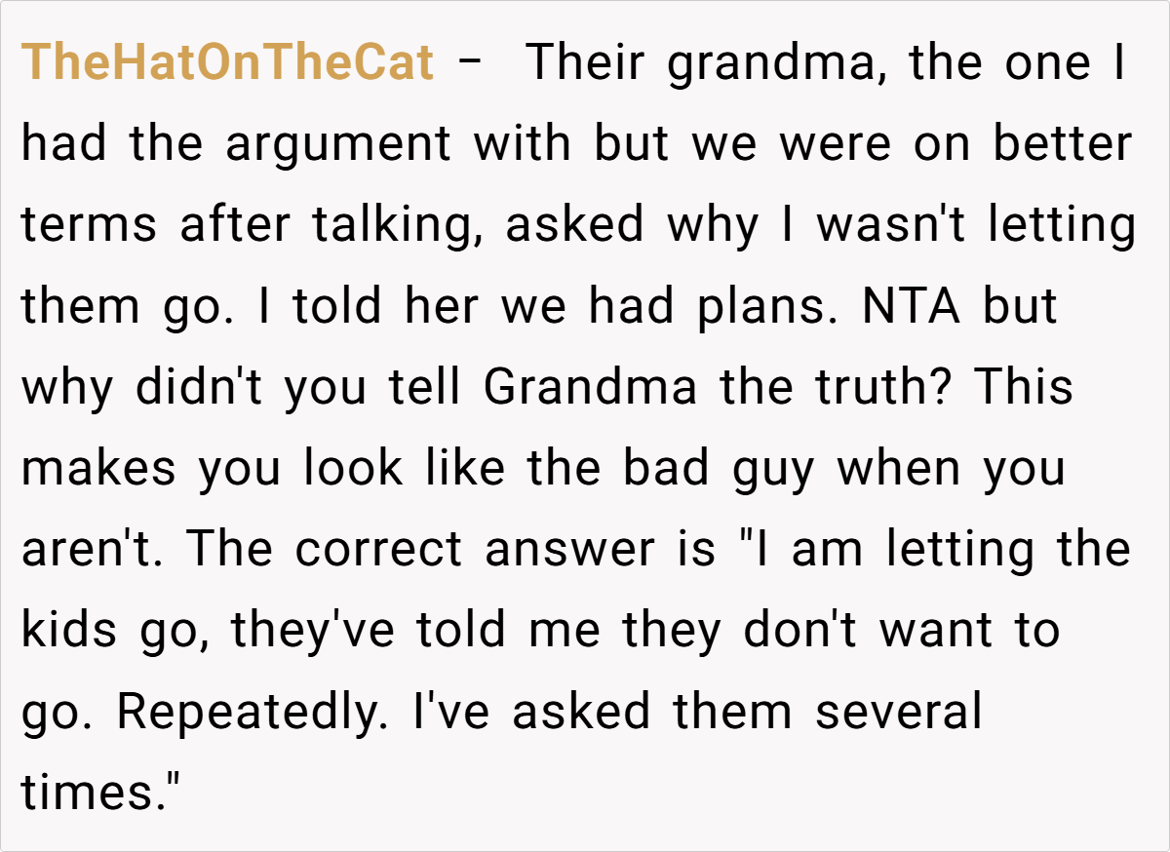Click the word "kids" in the quote

pos(69,631)
